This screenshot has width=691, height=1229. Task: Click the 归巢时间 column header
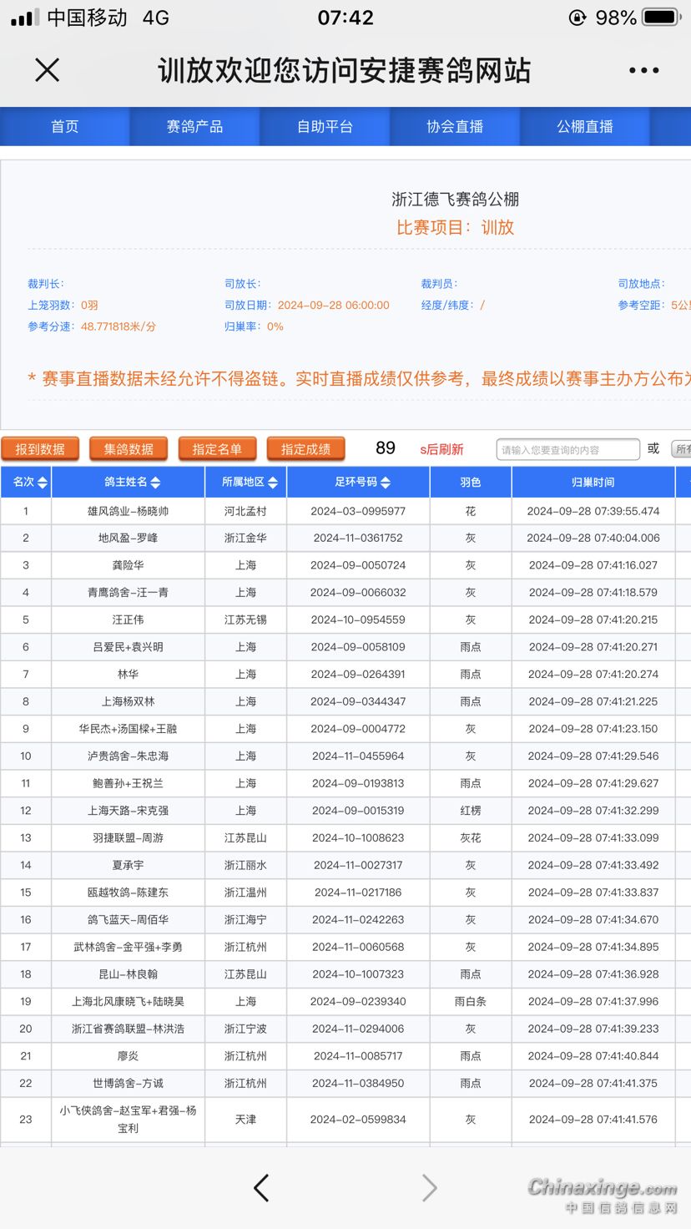coord(593,483)
